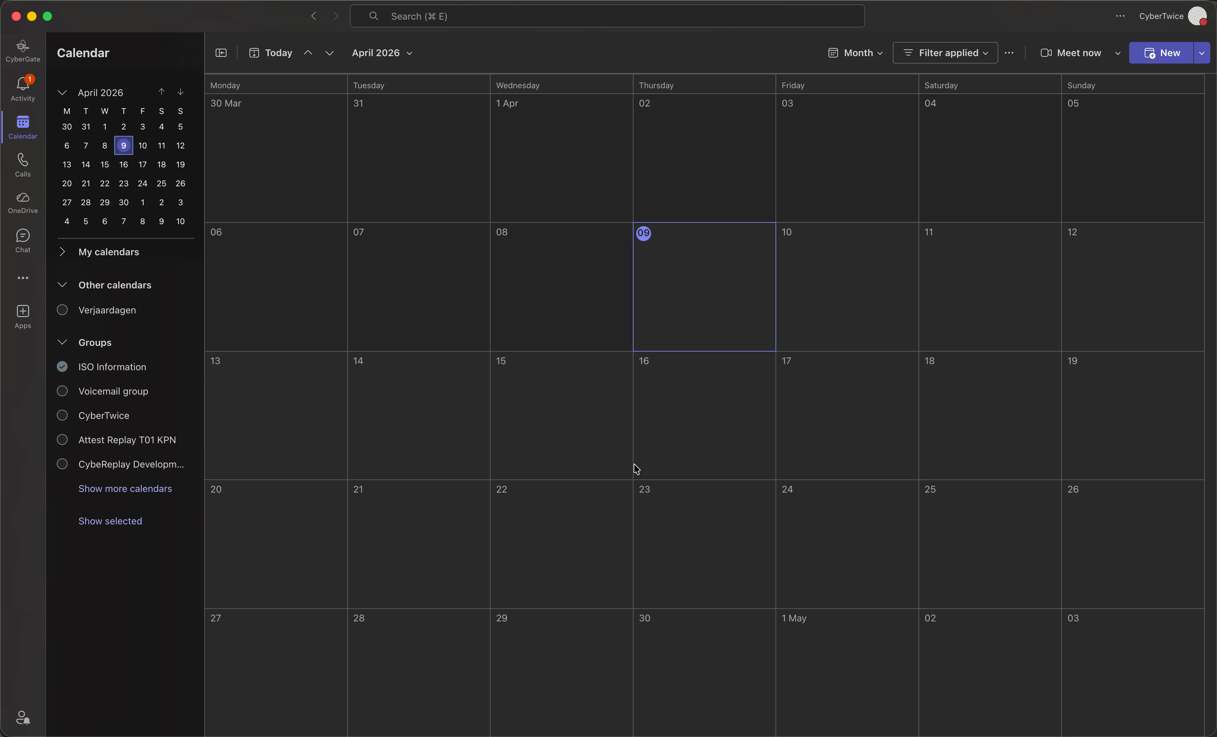This screenshot has height=737, width=1217.
Task: Collapse the Other calendars section
Action: tap(62, 285)
